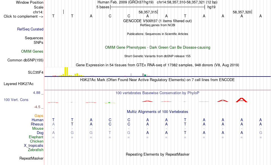Viewport: 271px width, 165px height.
Task: Click the Multiz Alignments of 100 Vertebrates title
Action: click(157, 112)
